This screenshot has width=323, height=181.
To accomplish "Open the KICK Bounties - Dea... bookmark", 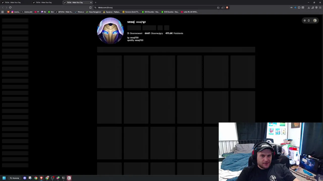I will pos(170,12).
